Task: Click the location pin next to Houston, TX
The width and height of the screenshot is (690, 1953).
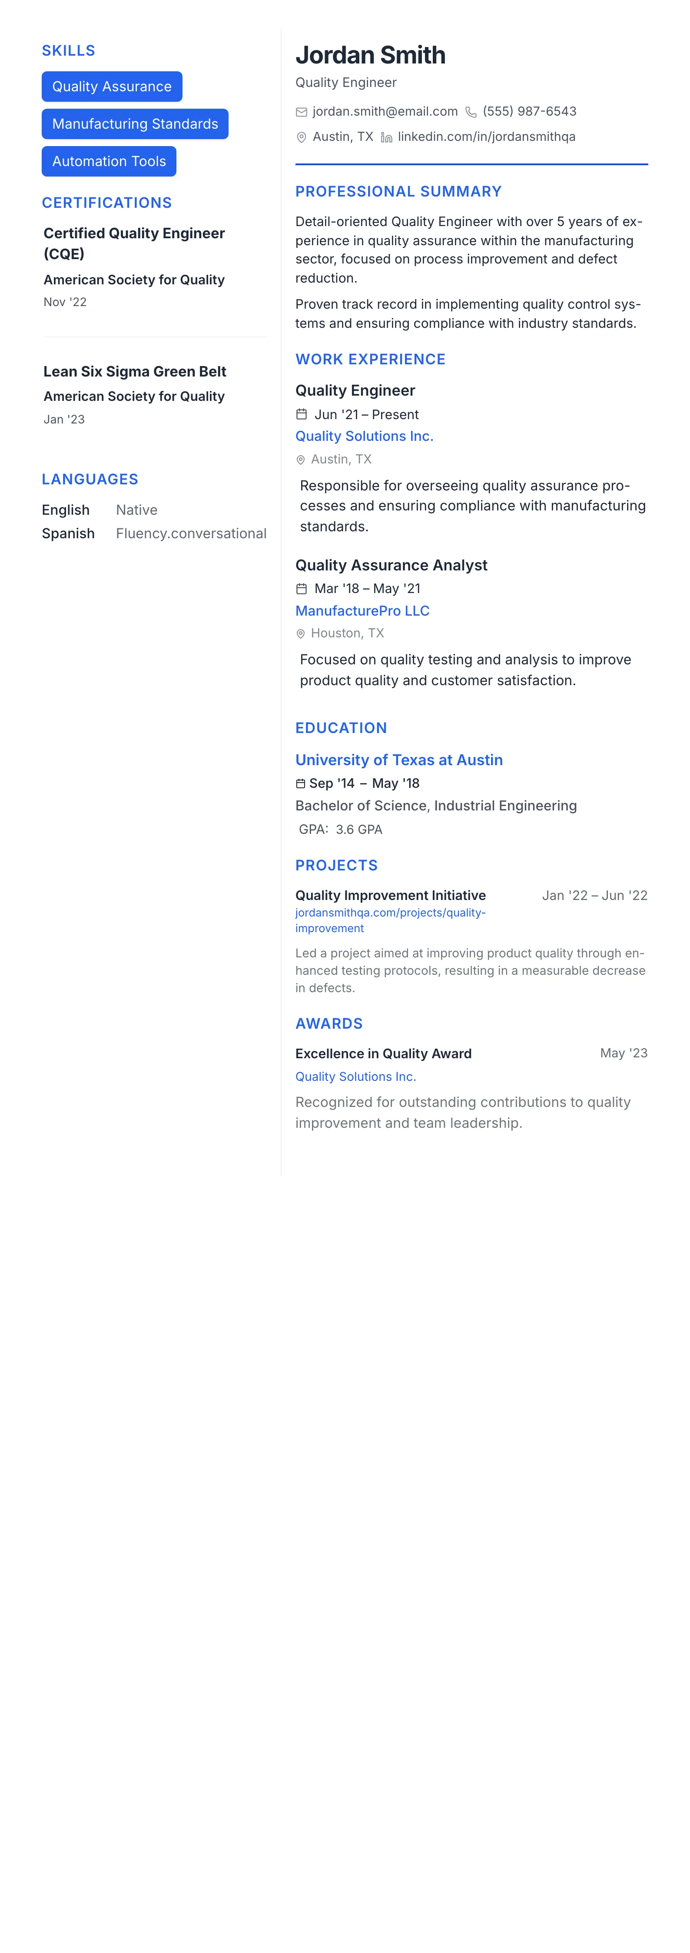Action: (x=301, y=634)
